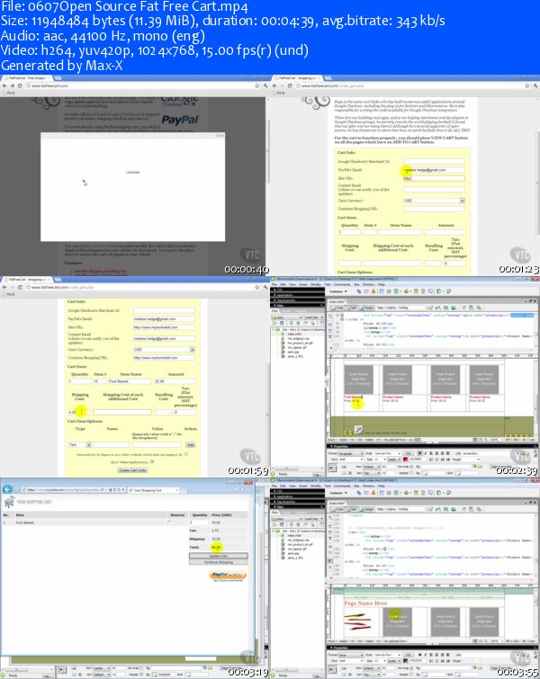
Task: Toggle No wrap checkbox in 00:02:39 Properties
Action: (411, 467)
